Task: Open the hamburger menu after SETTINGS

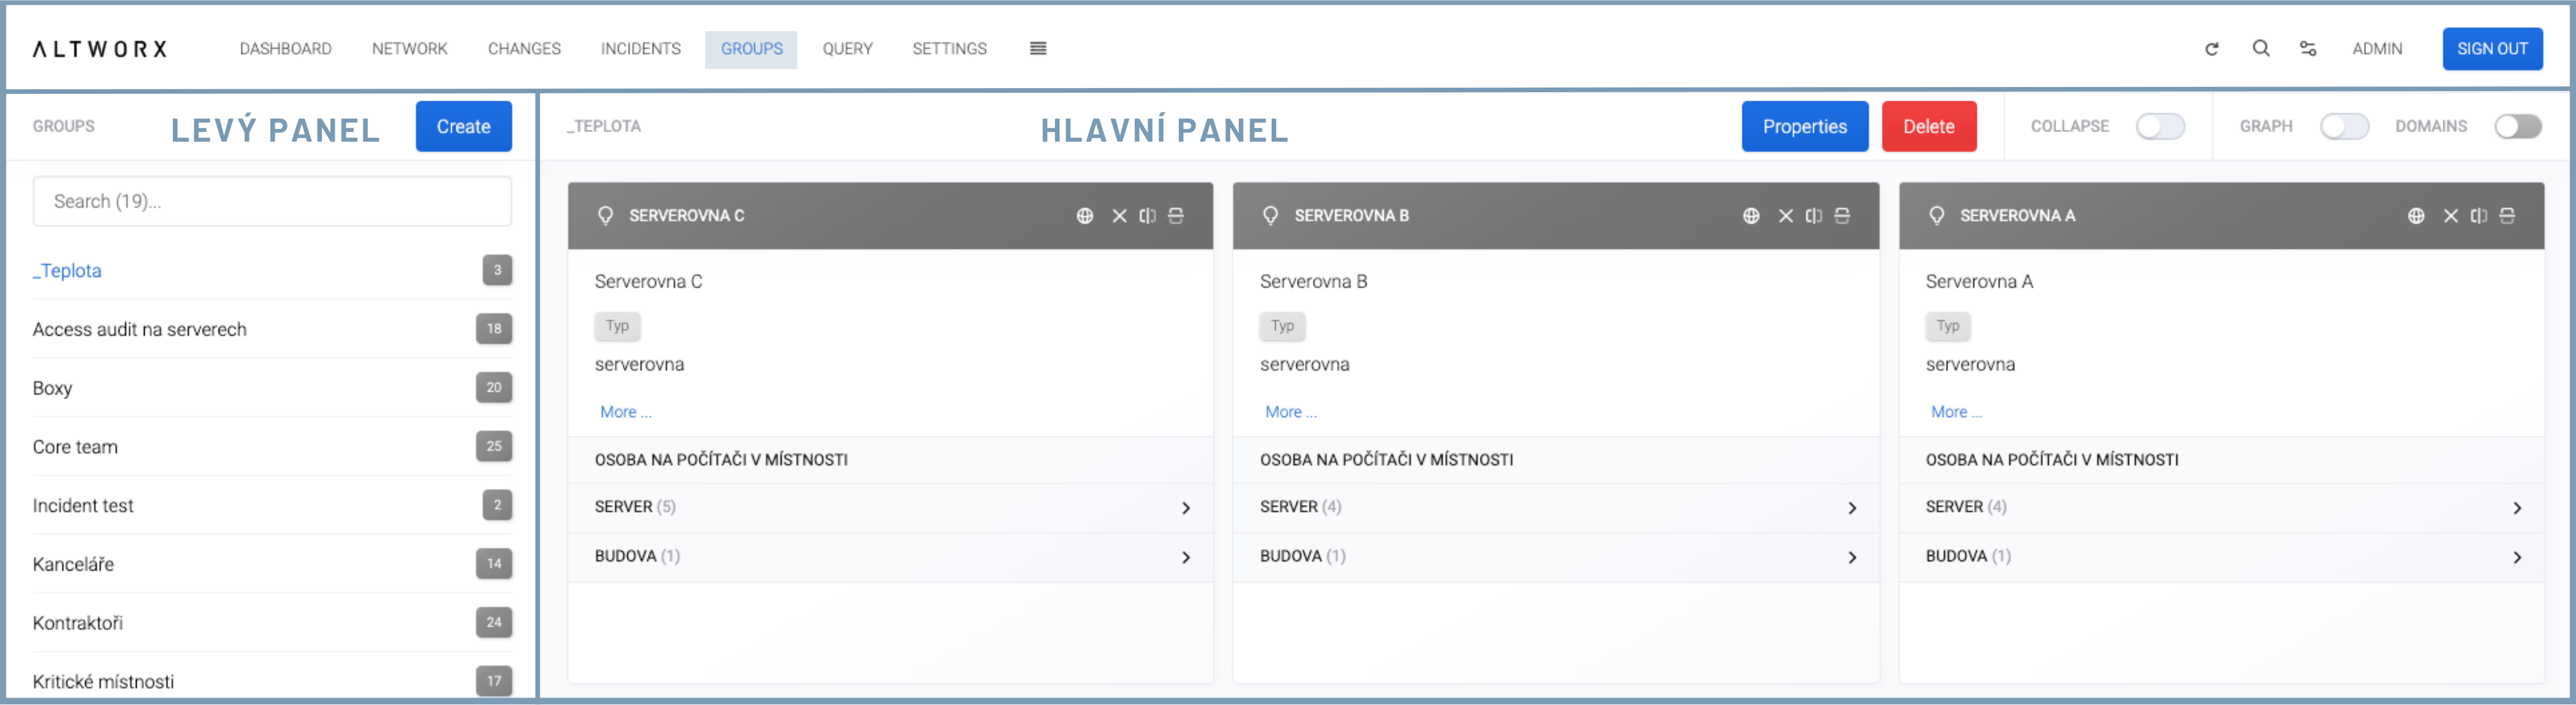Action: (1037, 48)
